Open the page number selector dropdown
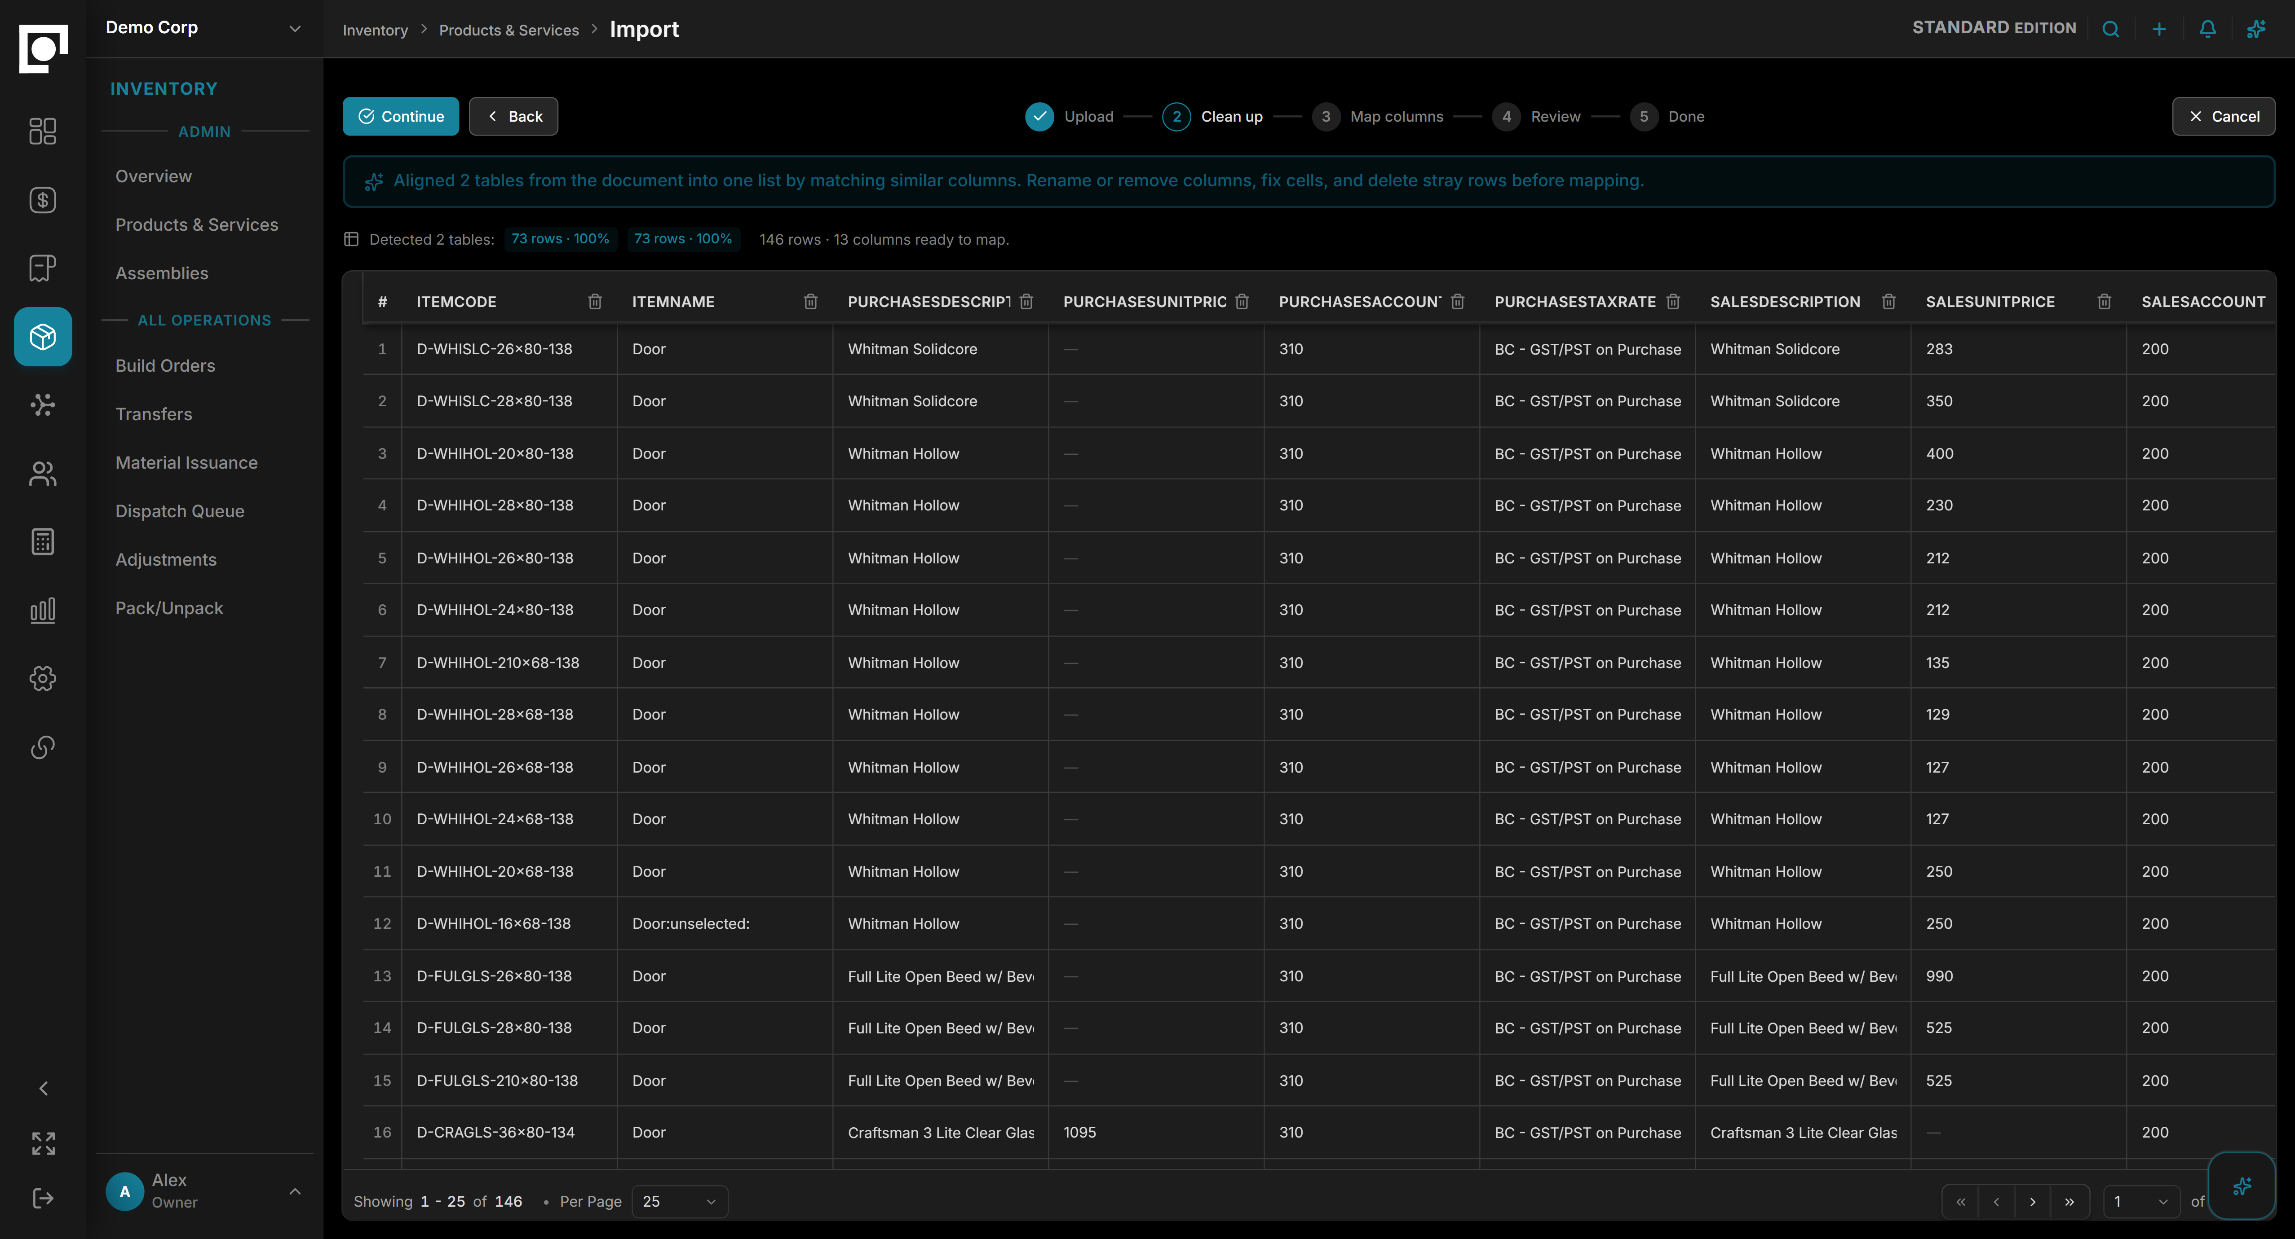The height and width of the screenshot is (1239, 2295). tap(2142, 1202)
